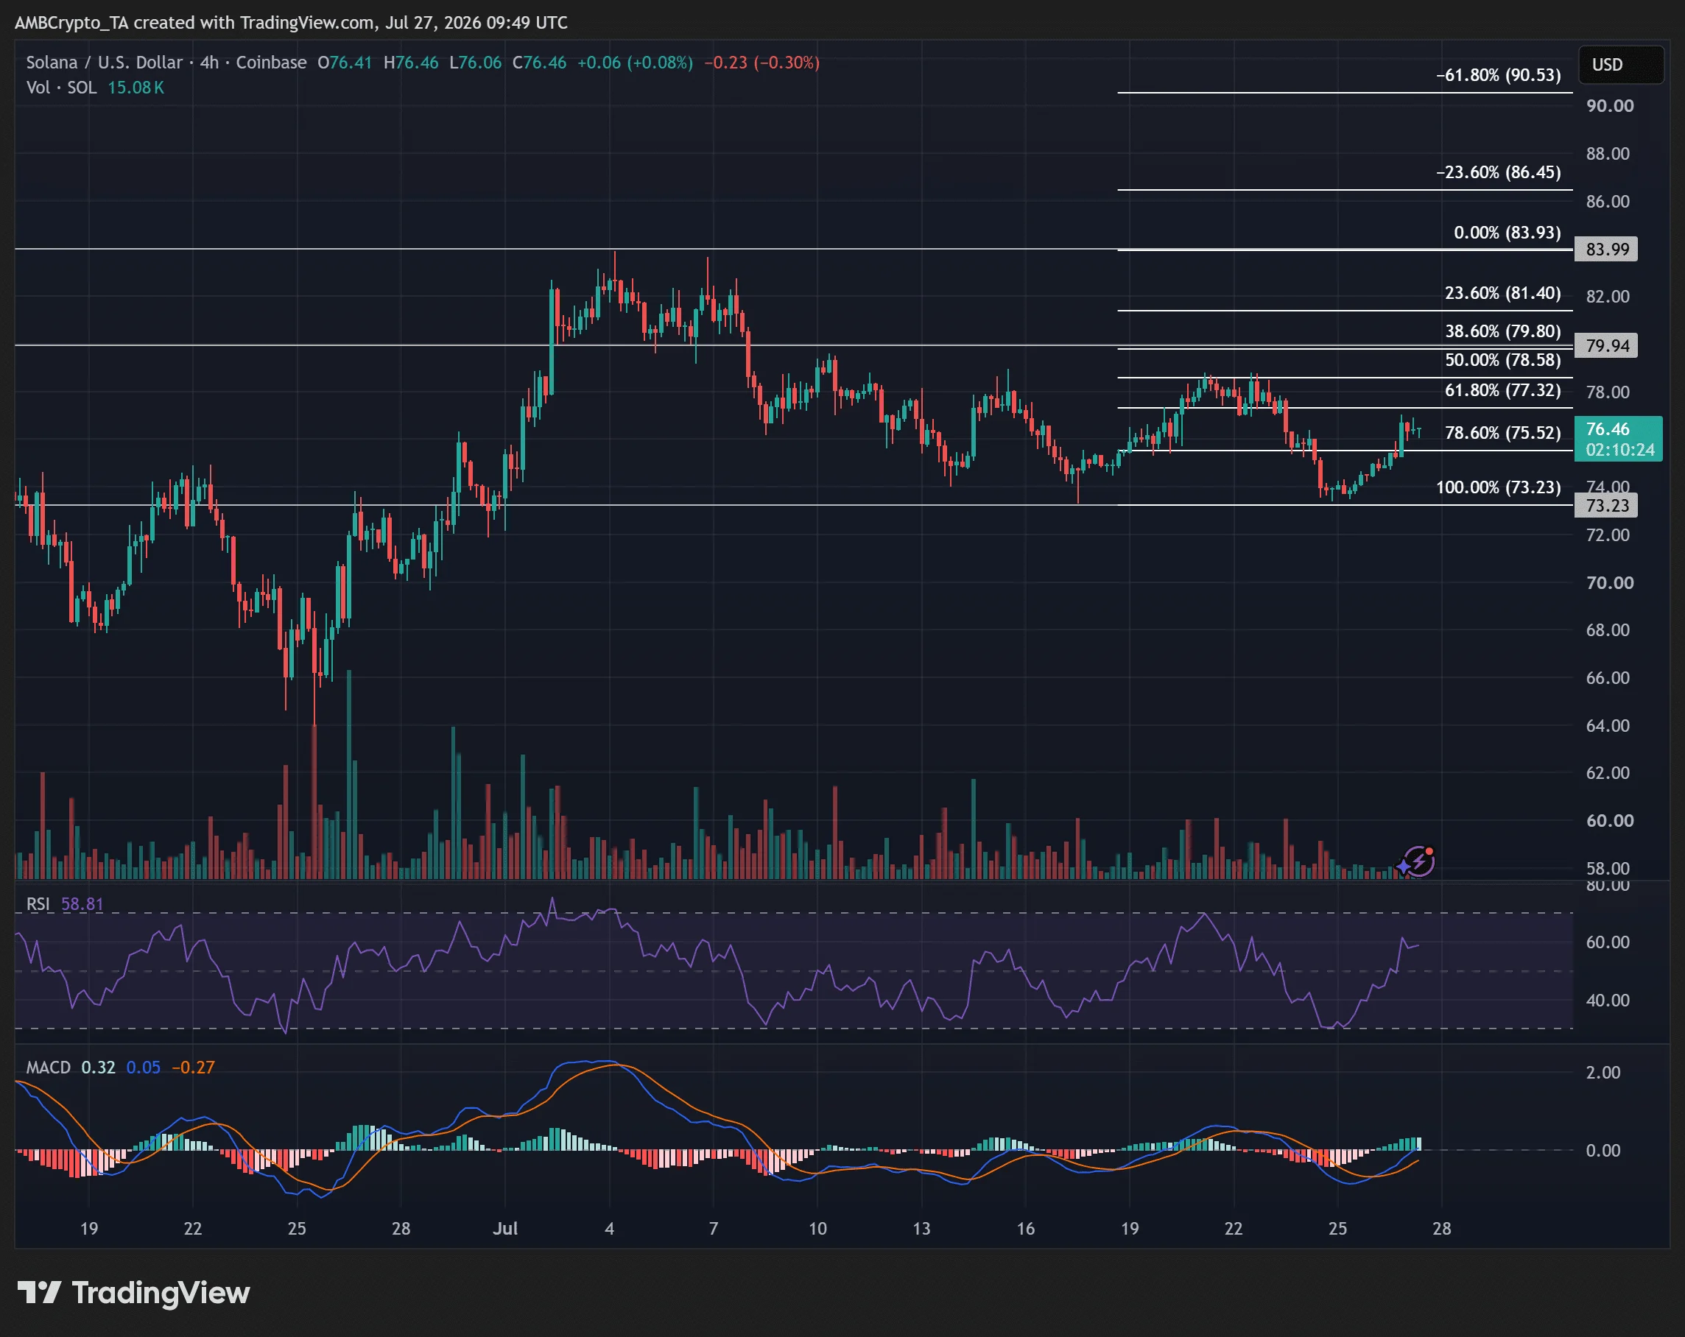This screenshot has height=1337, width=1685.
Task: Select the -61.80% (90.53) extension label
Action: click(x=1498, y=75)
